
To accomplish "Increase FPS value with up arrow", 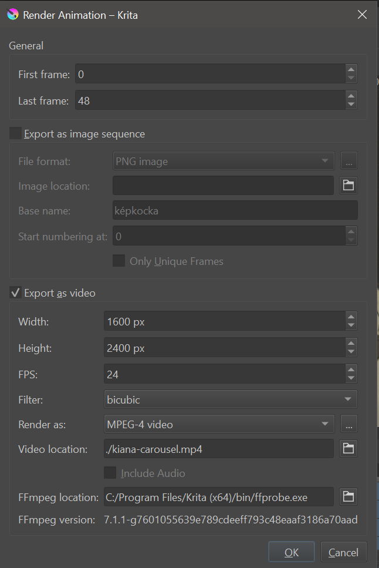I will (x=351, y=370).
